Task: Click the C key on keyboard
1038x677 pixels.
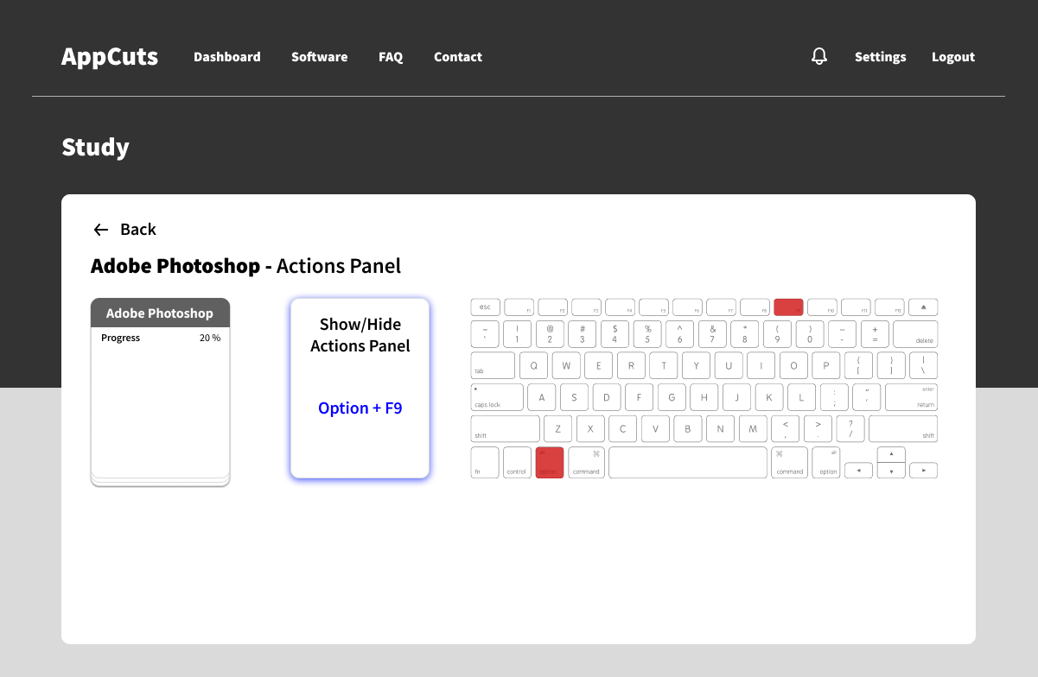Action: click(x=623, y=429)
